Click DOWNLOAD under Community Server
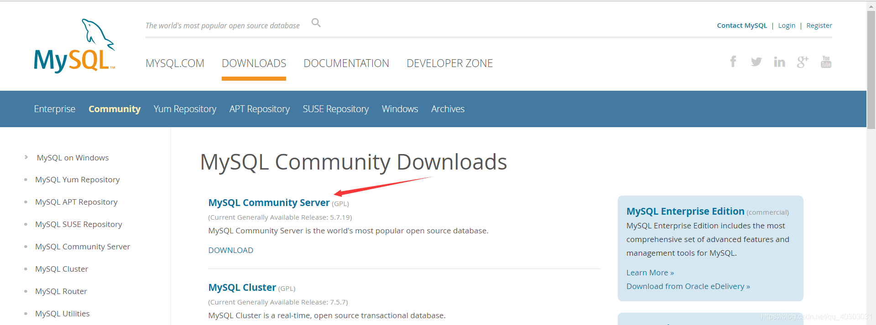 pyautogui.click(x=231, y=250)
